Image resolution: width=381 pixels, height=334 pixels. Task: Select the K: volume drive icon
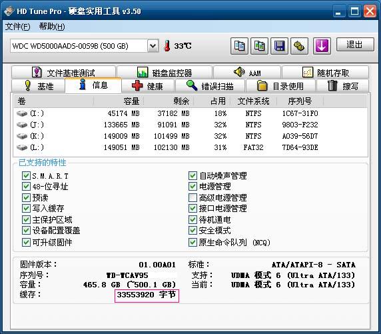(x=22, y=136)
